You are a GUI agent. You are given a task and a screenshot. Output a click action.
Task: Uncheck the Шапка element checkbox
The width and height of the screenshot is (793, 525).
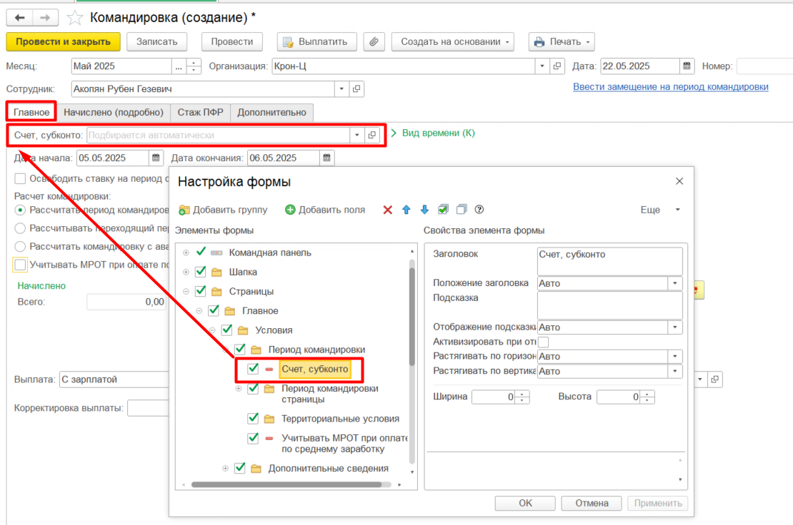tap(201, 272)
